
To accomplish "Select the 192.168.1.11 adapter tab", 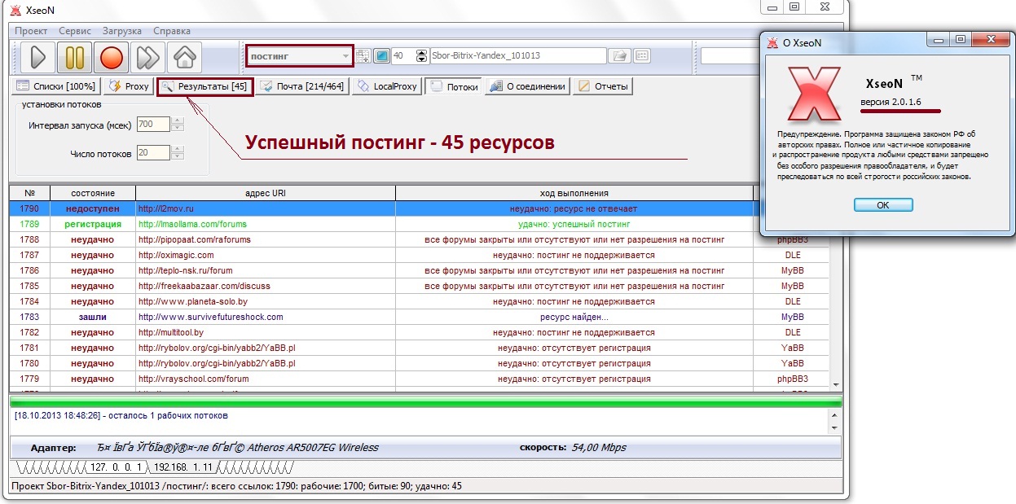I will (182, 467).
